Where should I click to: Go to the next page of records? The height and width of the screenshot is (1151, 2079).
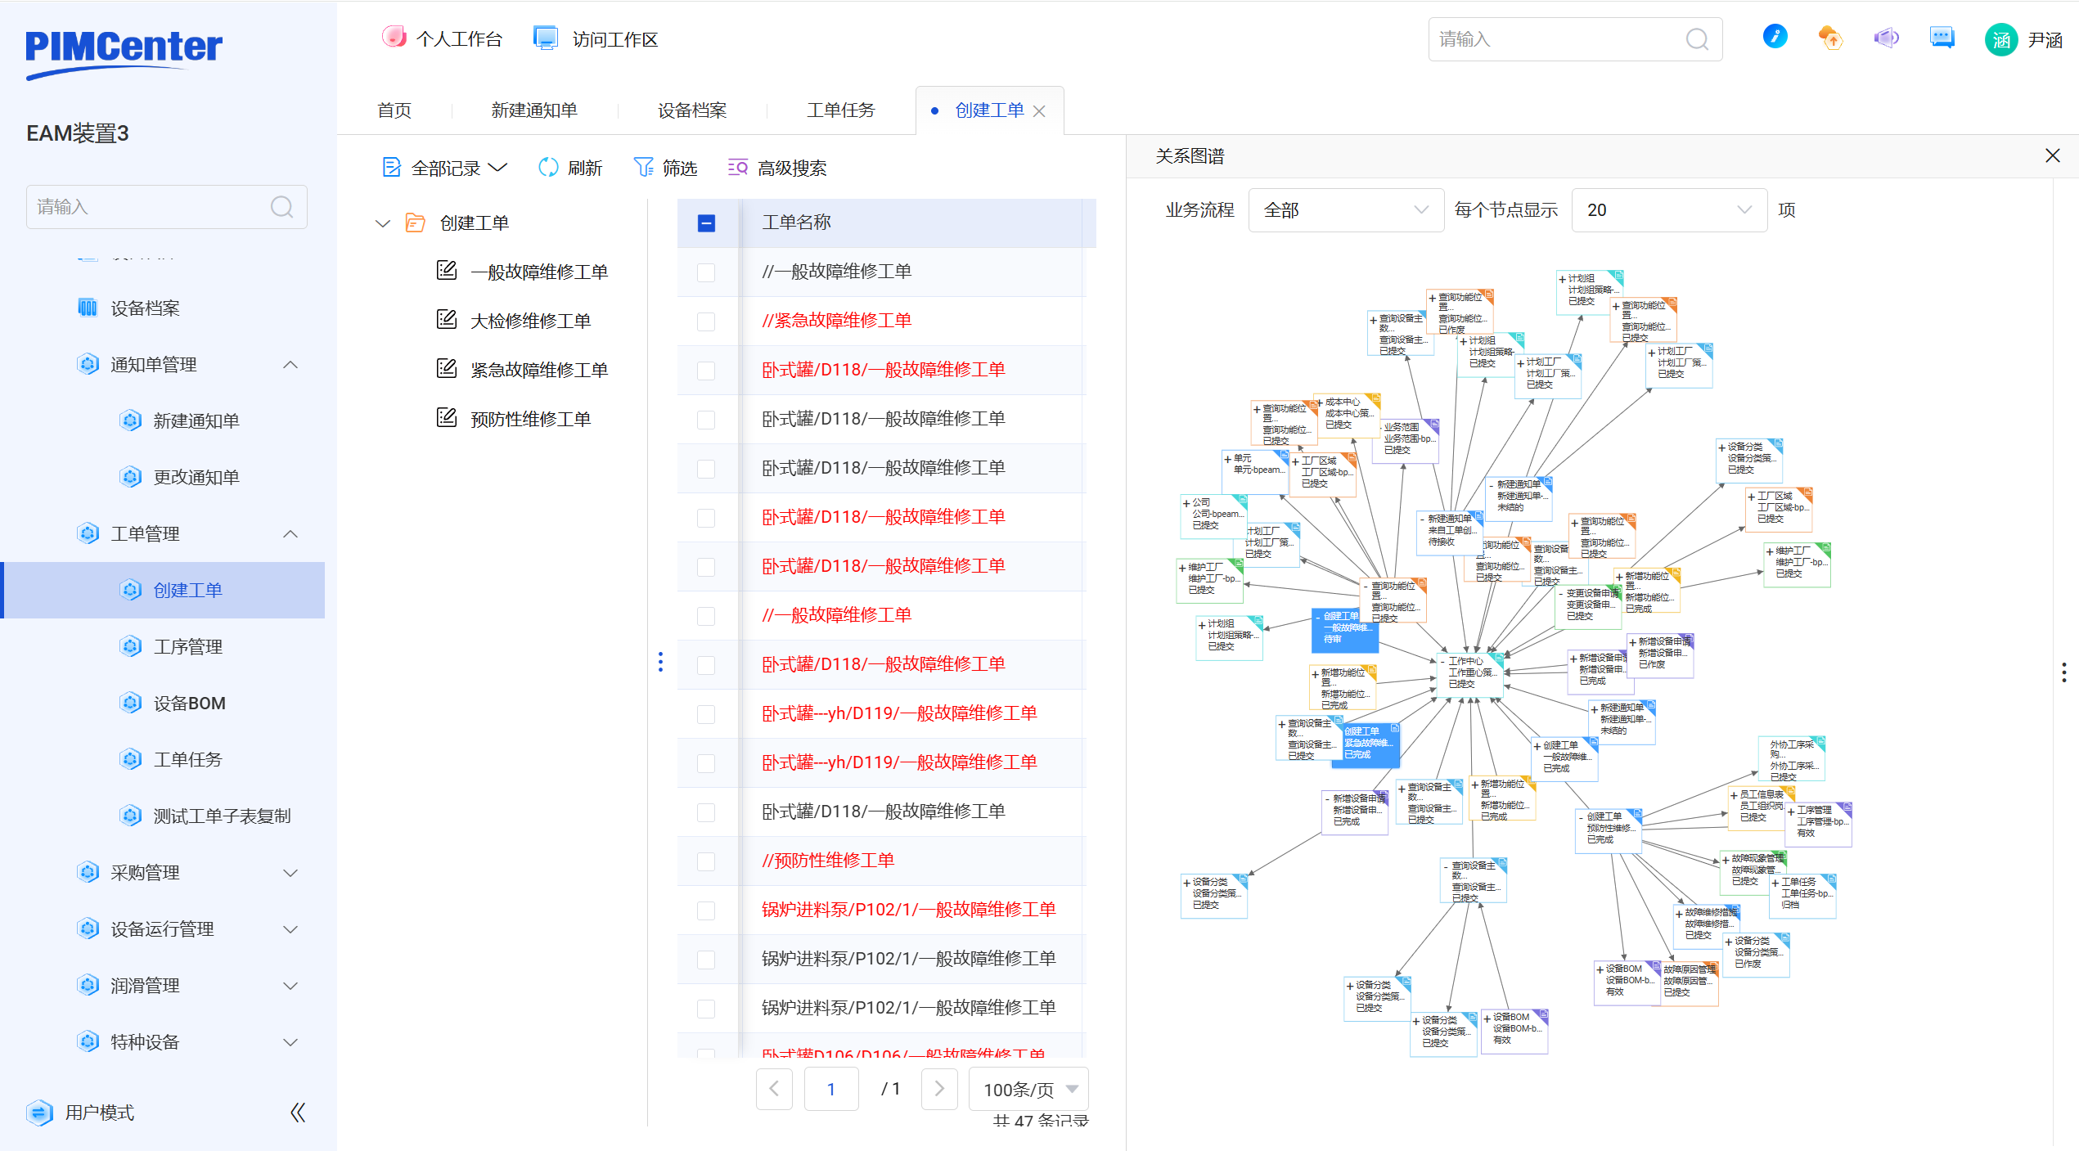(939, 1089)
